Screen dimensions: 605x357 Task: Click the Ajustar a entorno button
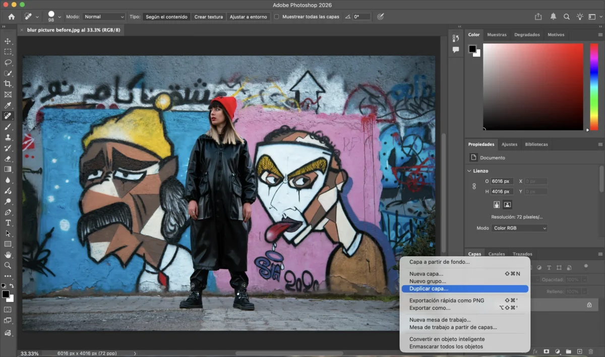tap(249, 17)
